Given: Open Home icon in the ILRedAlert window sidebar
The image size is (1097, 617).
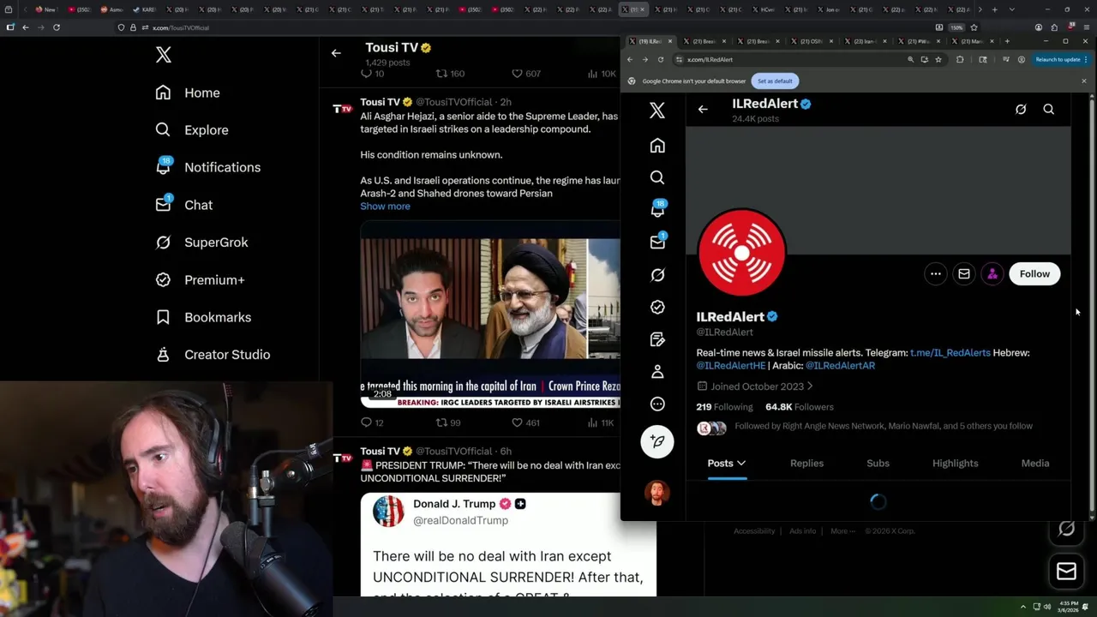Looking at the screenshot, I should [x=657, y=146].
